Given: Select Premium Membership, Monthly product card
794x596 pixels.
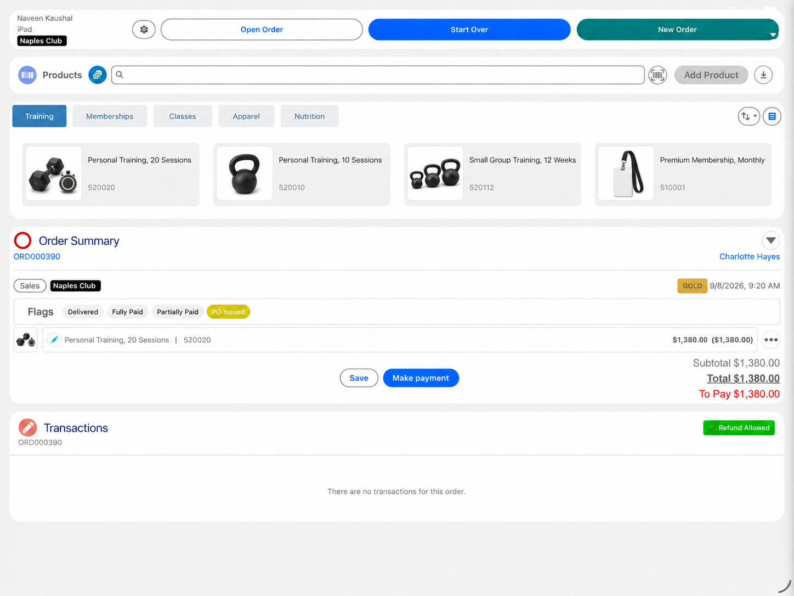Looking at the screenshot, I should pyautogui.click(x=683, y=175).
